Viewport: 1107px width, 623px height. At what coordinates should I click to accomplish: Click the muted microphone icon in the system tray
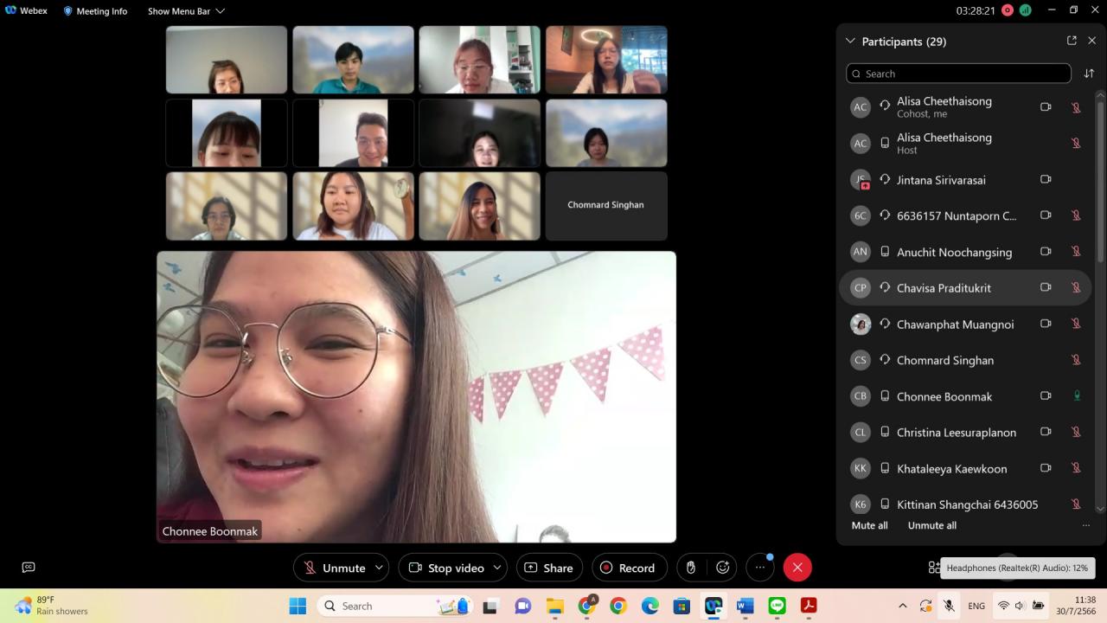(x=949, y=606)
